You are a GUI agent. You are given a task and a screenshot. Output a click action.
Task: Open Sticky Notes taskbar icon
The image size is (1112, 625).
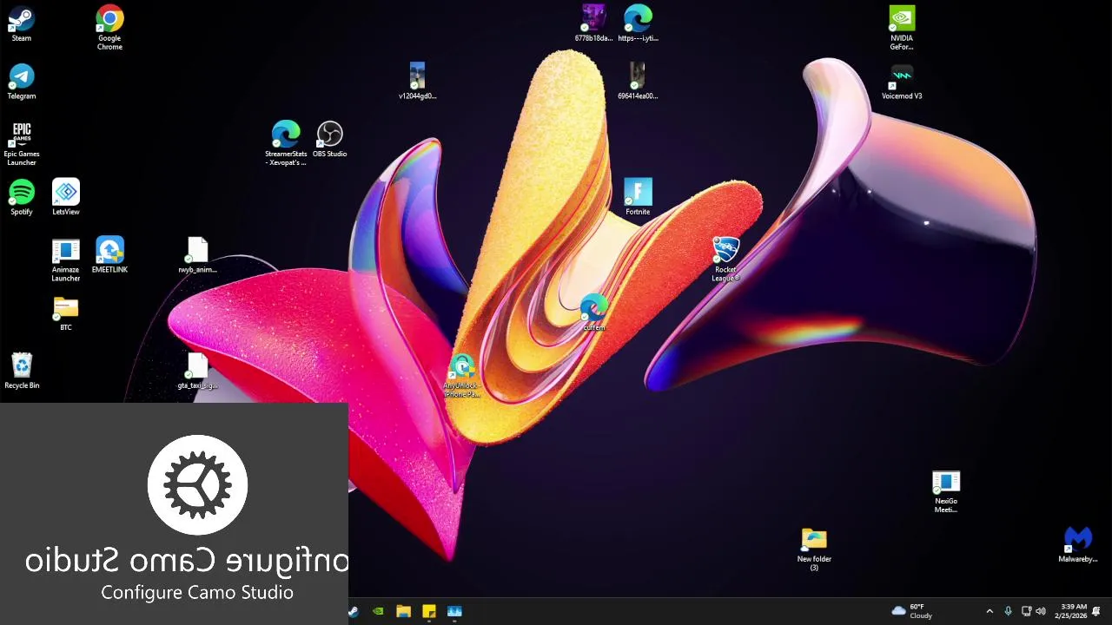pos(428,611)
